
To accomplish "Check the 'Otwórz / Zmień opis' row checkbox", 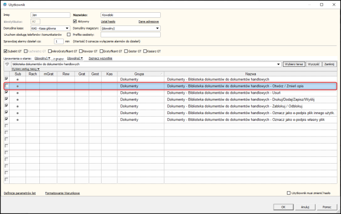I will 7,86.
